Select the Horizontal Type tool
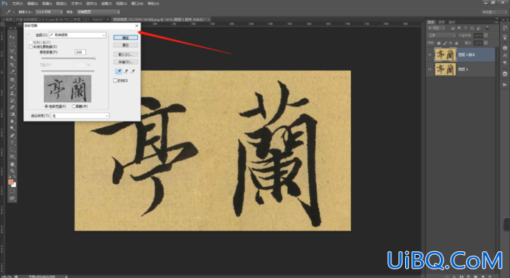 (12, 143)
